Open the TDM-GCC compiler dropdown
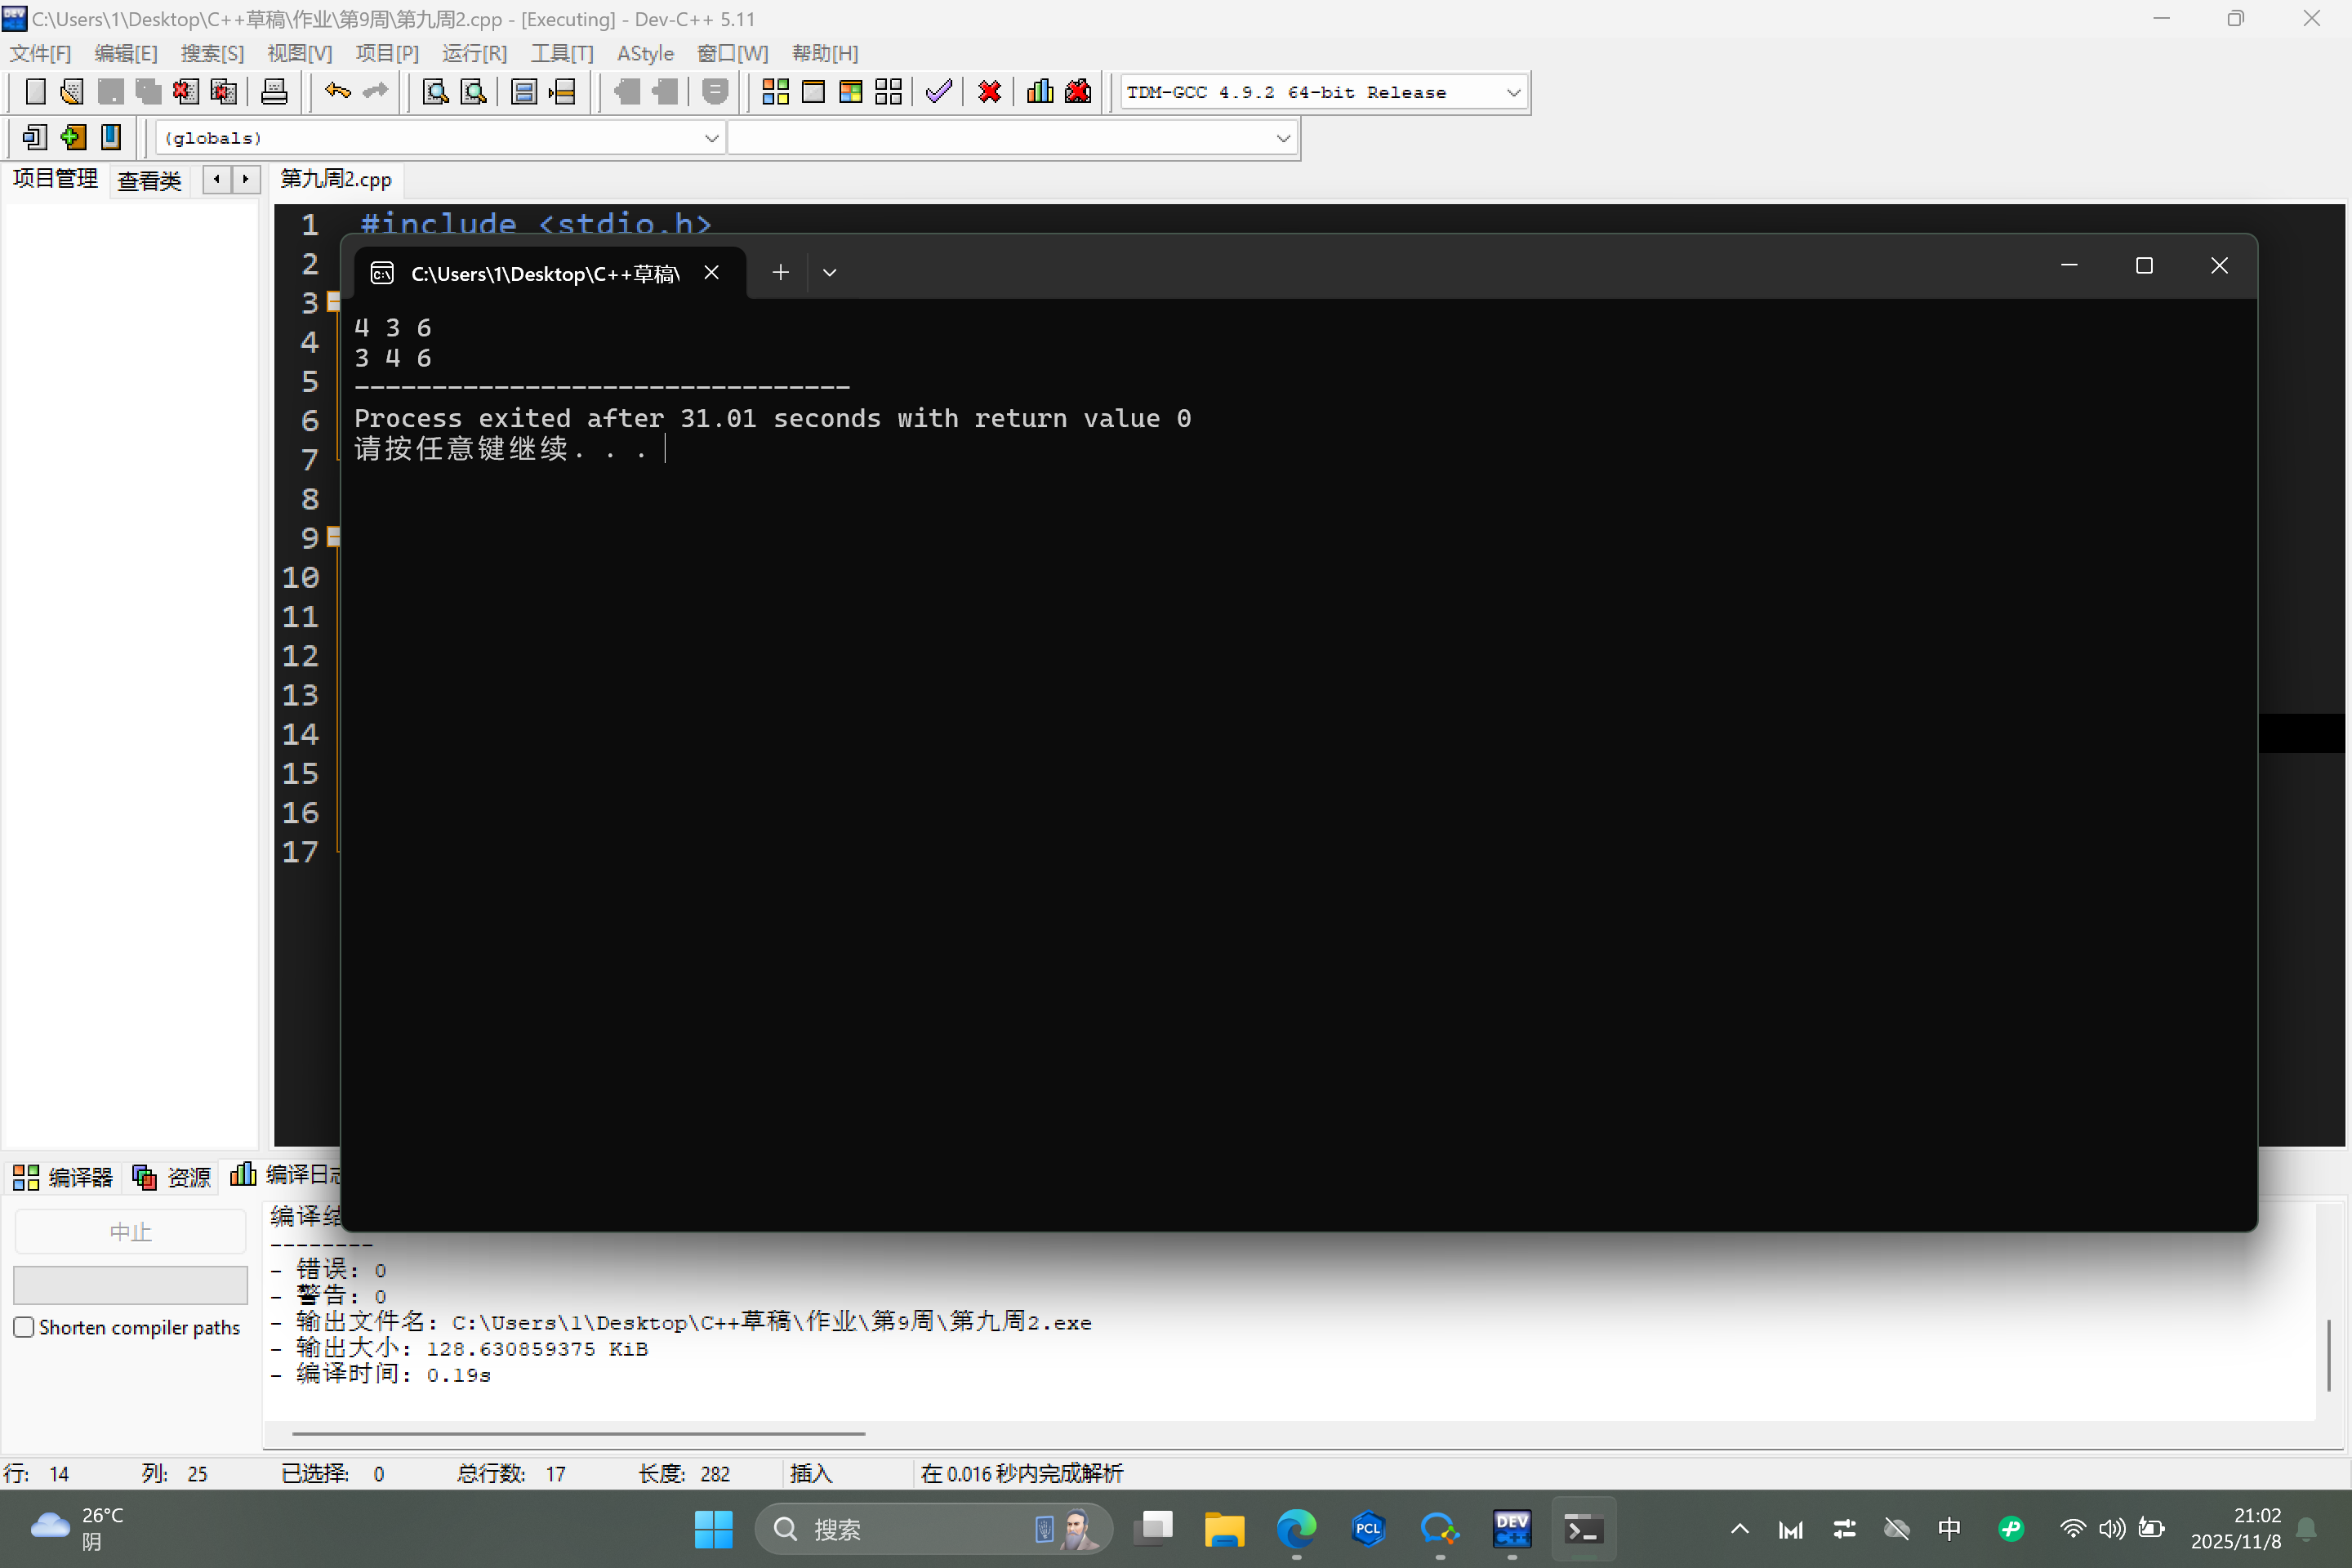 pos(1512,92)
